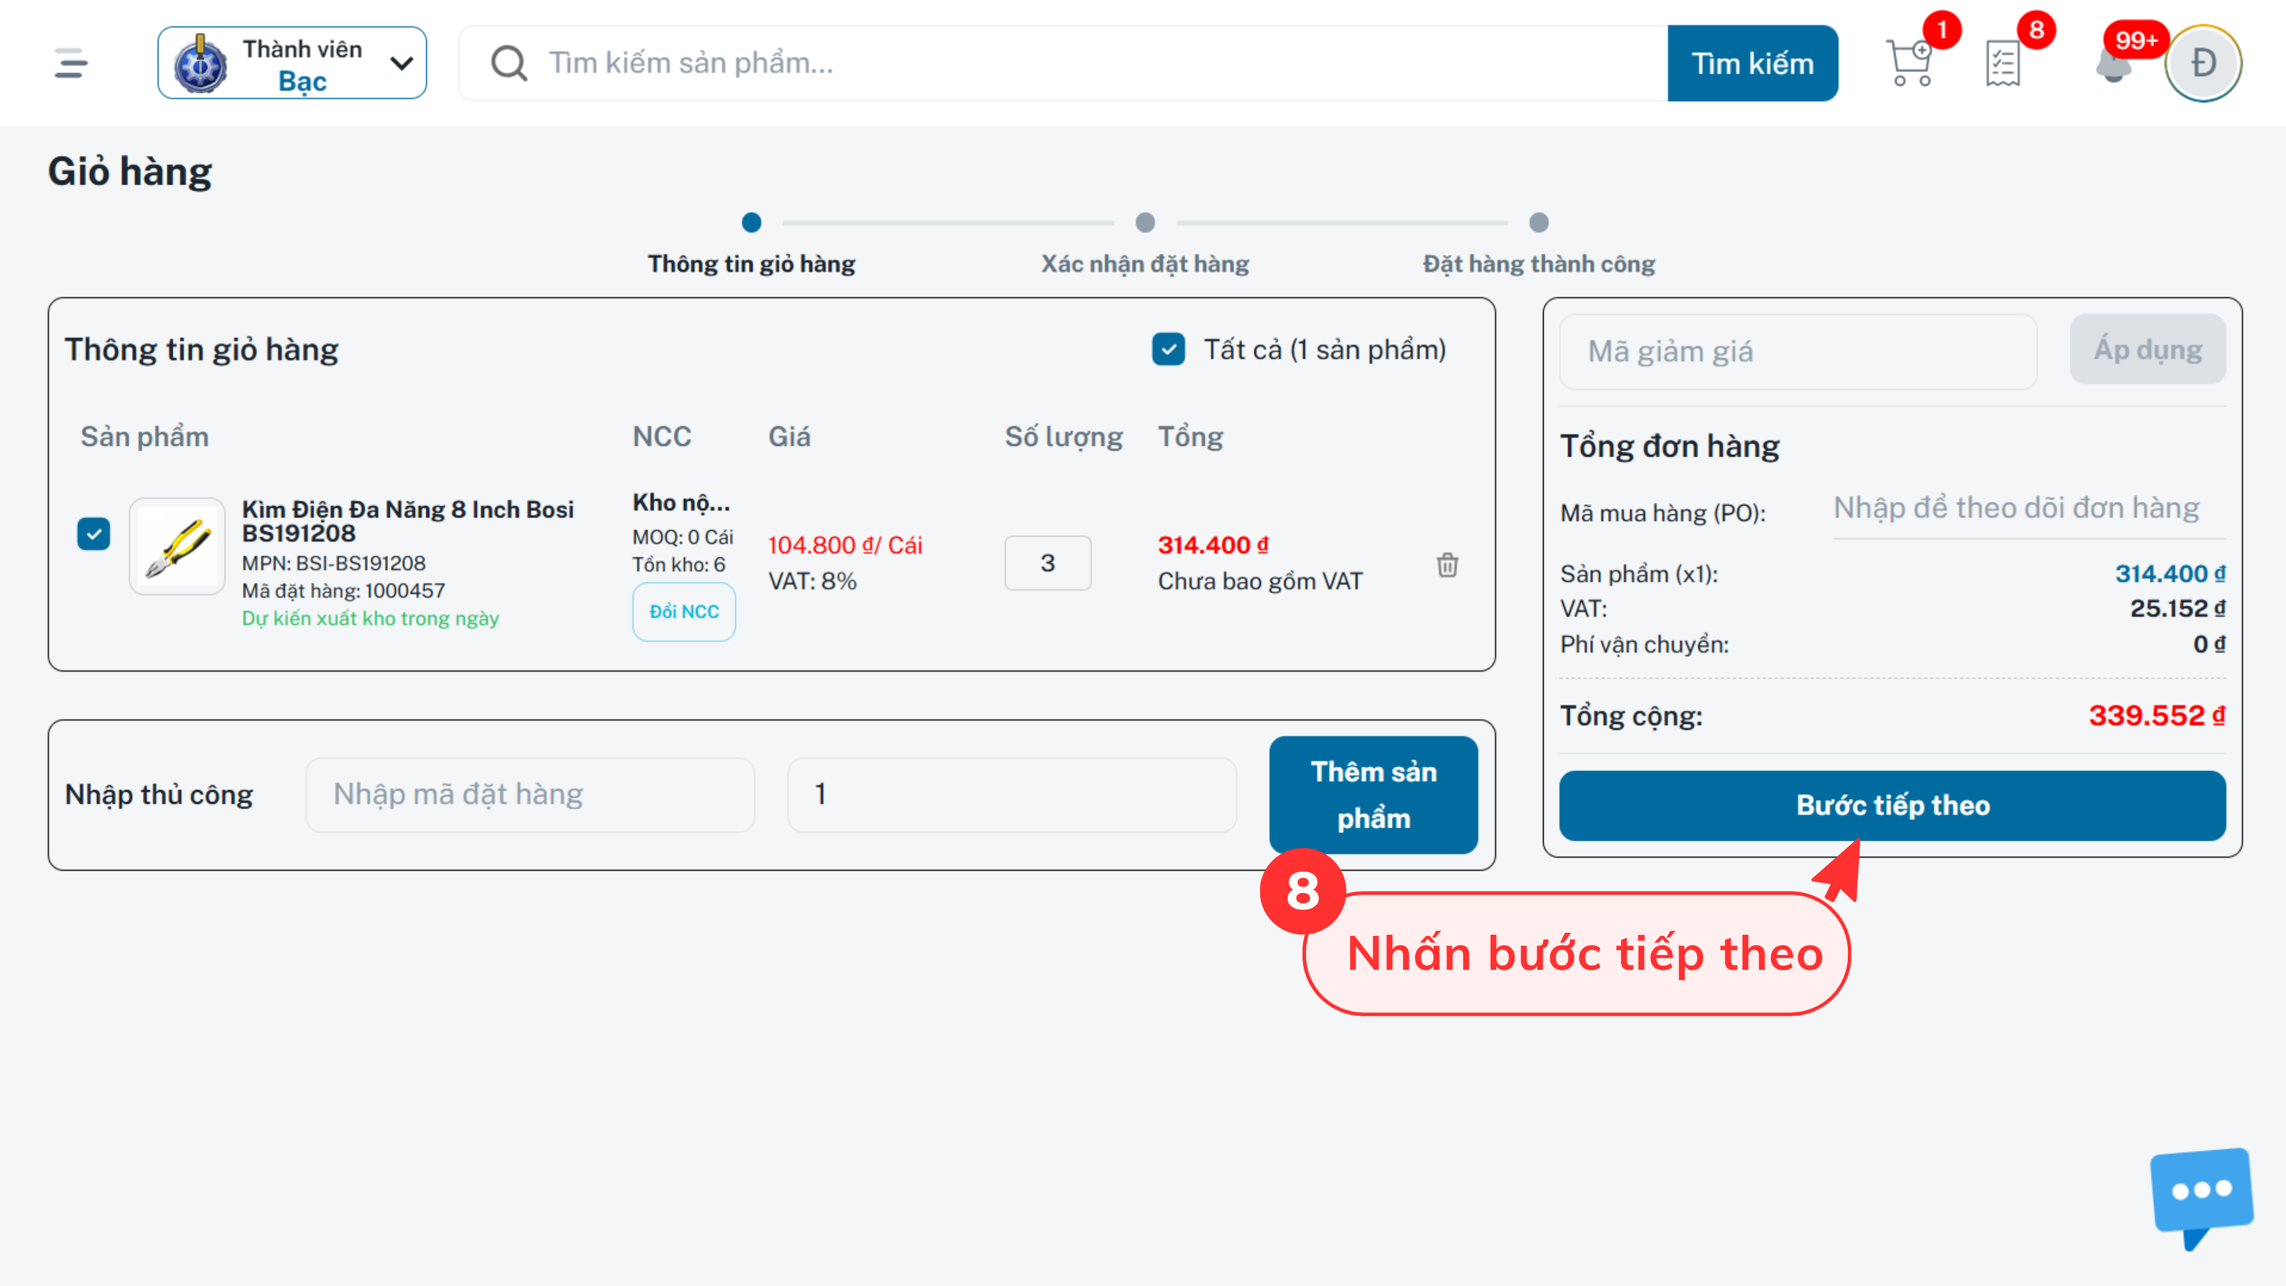This screenshot has height=1286, width=2286.
Task: Open the user avatar profile
Action: pos(2203,63)
